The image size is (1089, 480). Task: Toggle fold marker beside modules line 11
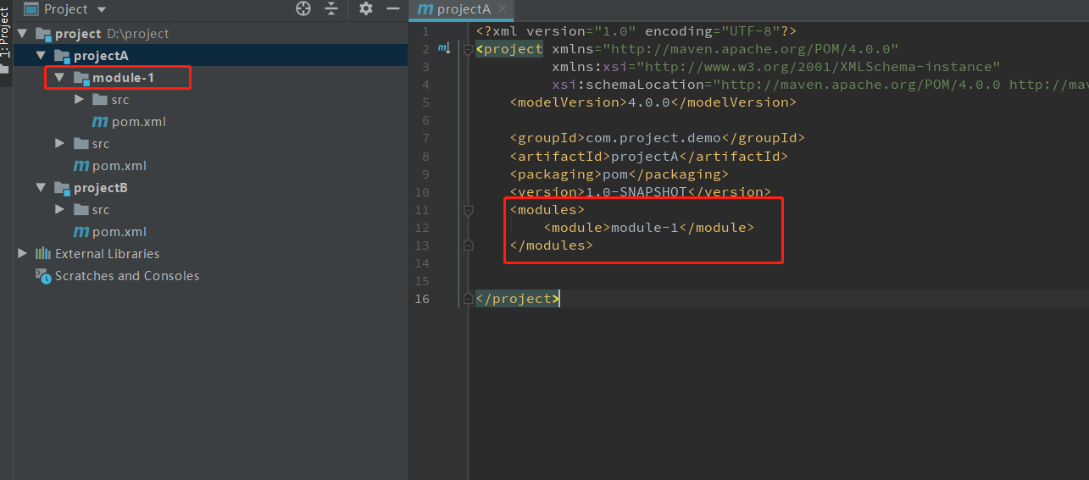(468, 209)
